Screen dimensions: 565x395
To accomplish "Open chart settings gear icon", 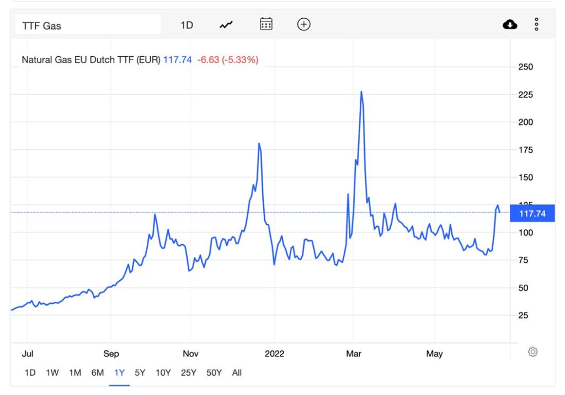I will pos(532,352).
